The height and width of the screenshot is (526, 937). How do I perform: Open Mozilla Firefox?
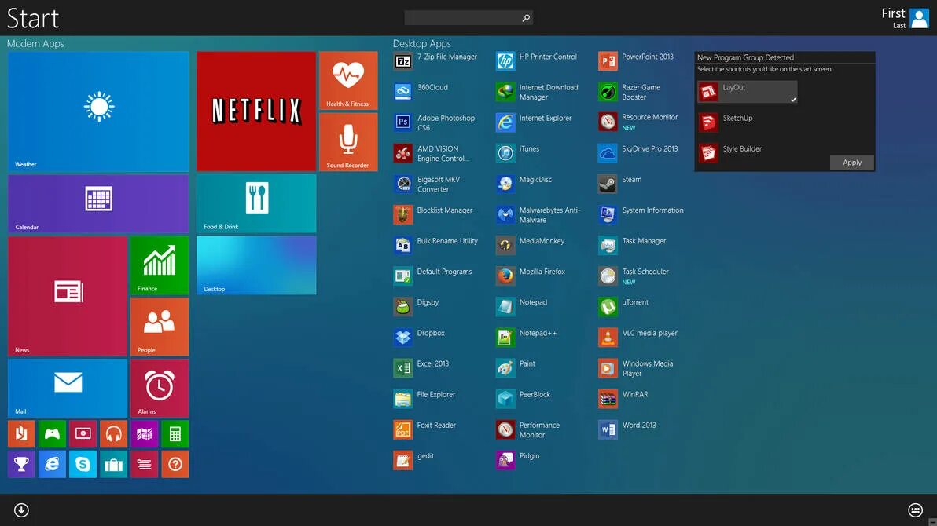tap(531, 276)
